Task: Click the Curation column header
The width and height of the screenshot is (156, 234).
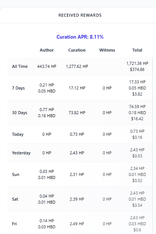Action: (77, 50)
